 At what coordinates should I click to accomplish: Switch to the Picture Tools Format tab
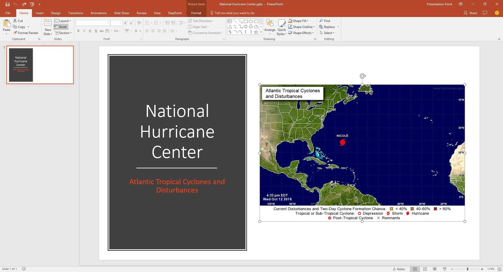tap(196, 13)
